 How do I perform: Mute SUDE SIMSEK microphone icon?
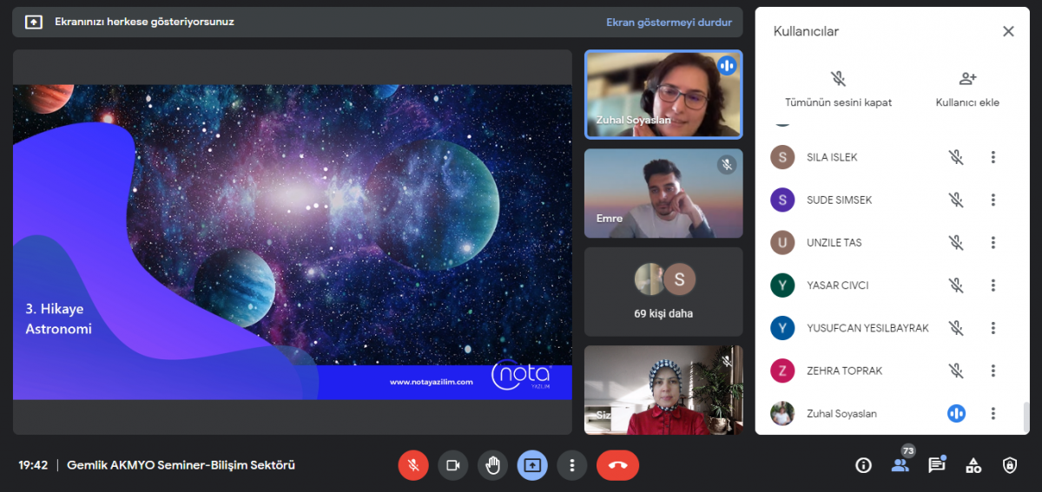pos(956,200)
